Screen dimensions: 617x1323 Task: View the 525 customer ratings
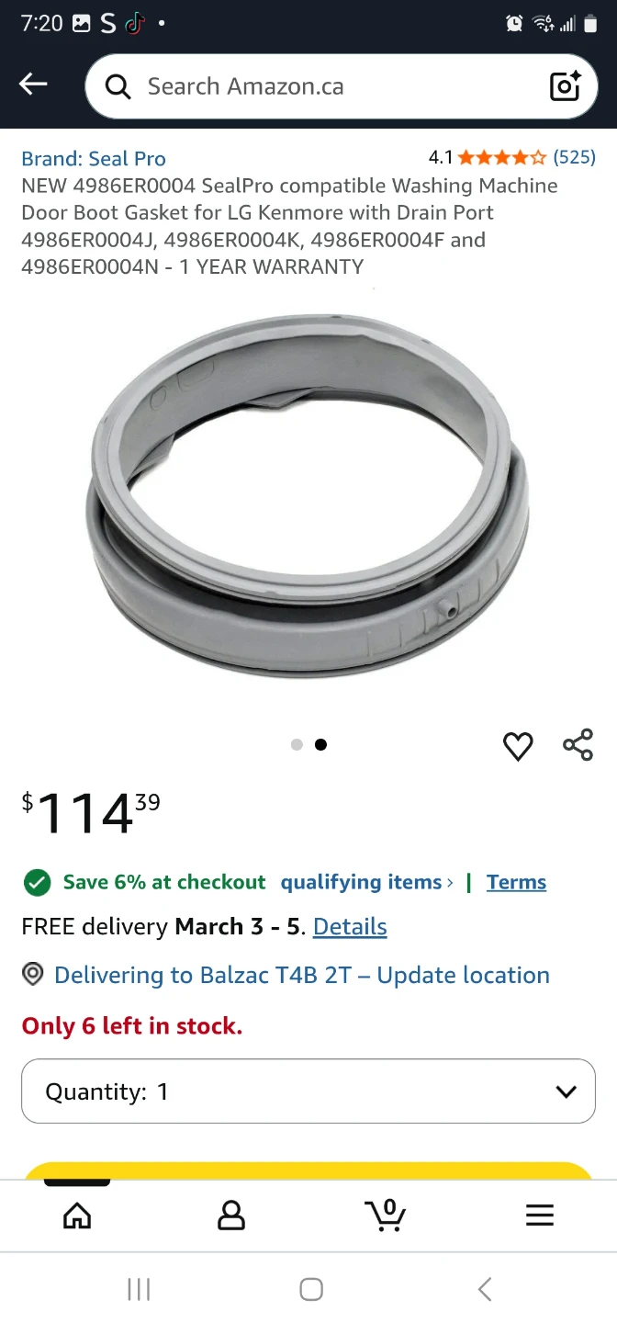pyautogui.click(x=574, y=157)
